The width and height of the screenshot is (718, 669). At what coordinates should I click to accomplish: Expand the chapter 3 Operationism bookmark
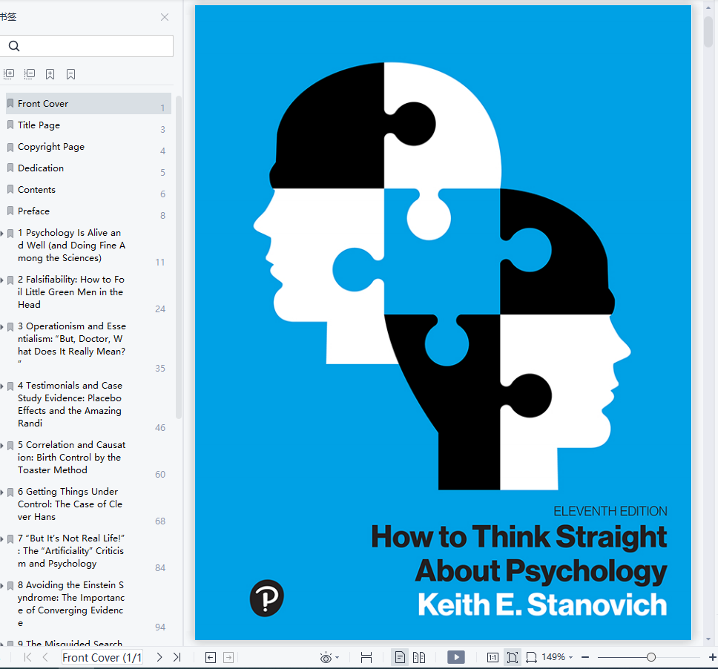1,327
